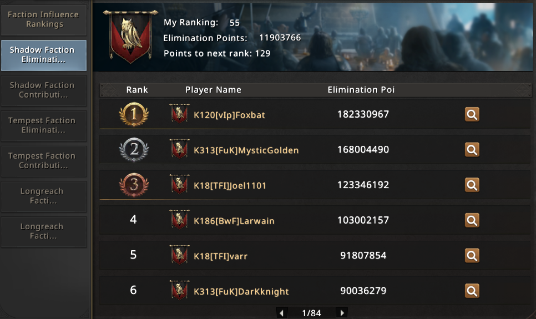
Task: Click faction banner beside K186[BwF]Larwain
Action: pyautogui.click(x=179, y=220)
